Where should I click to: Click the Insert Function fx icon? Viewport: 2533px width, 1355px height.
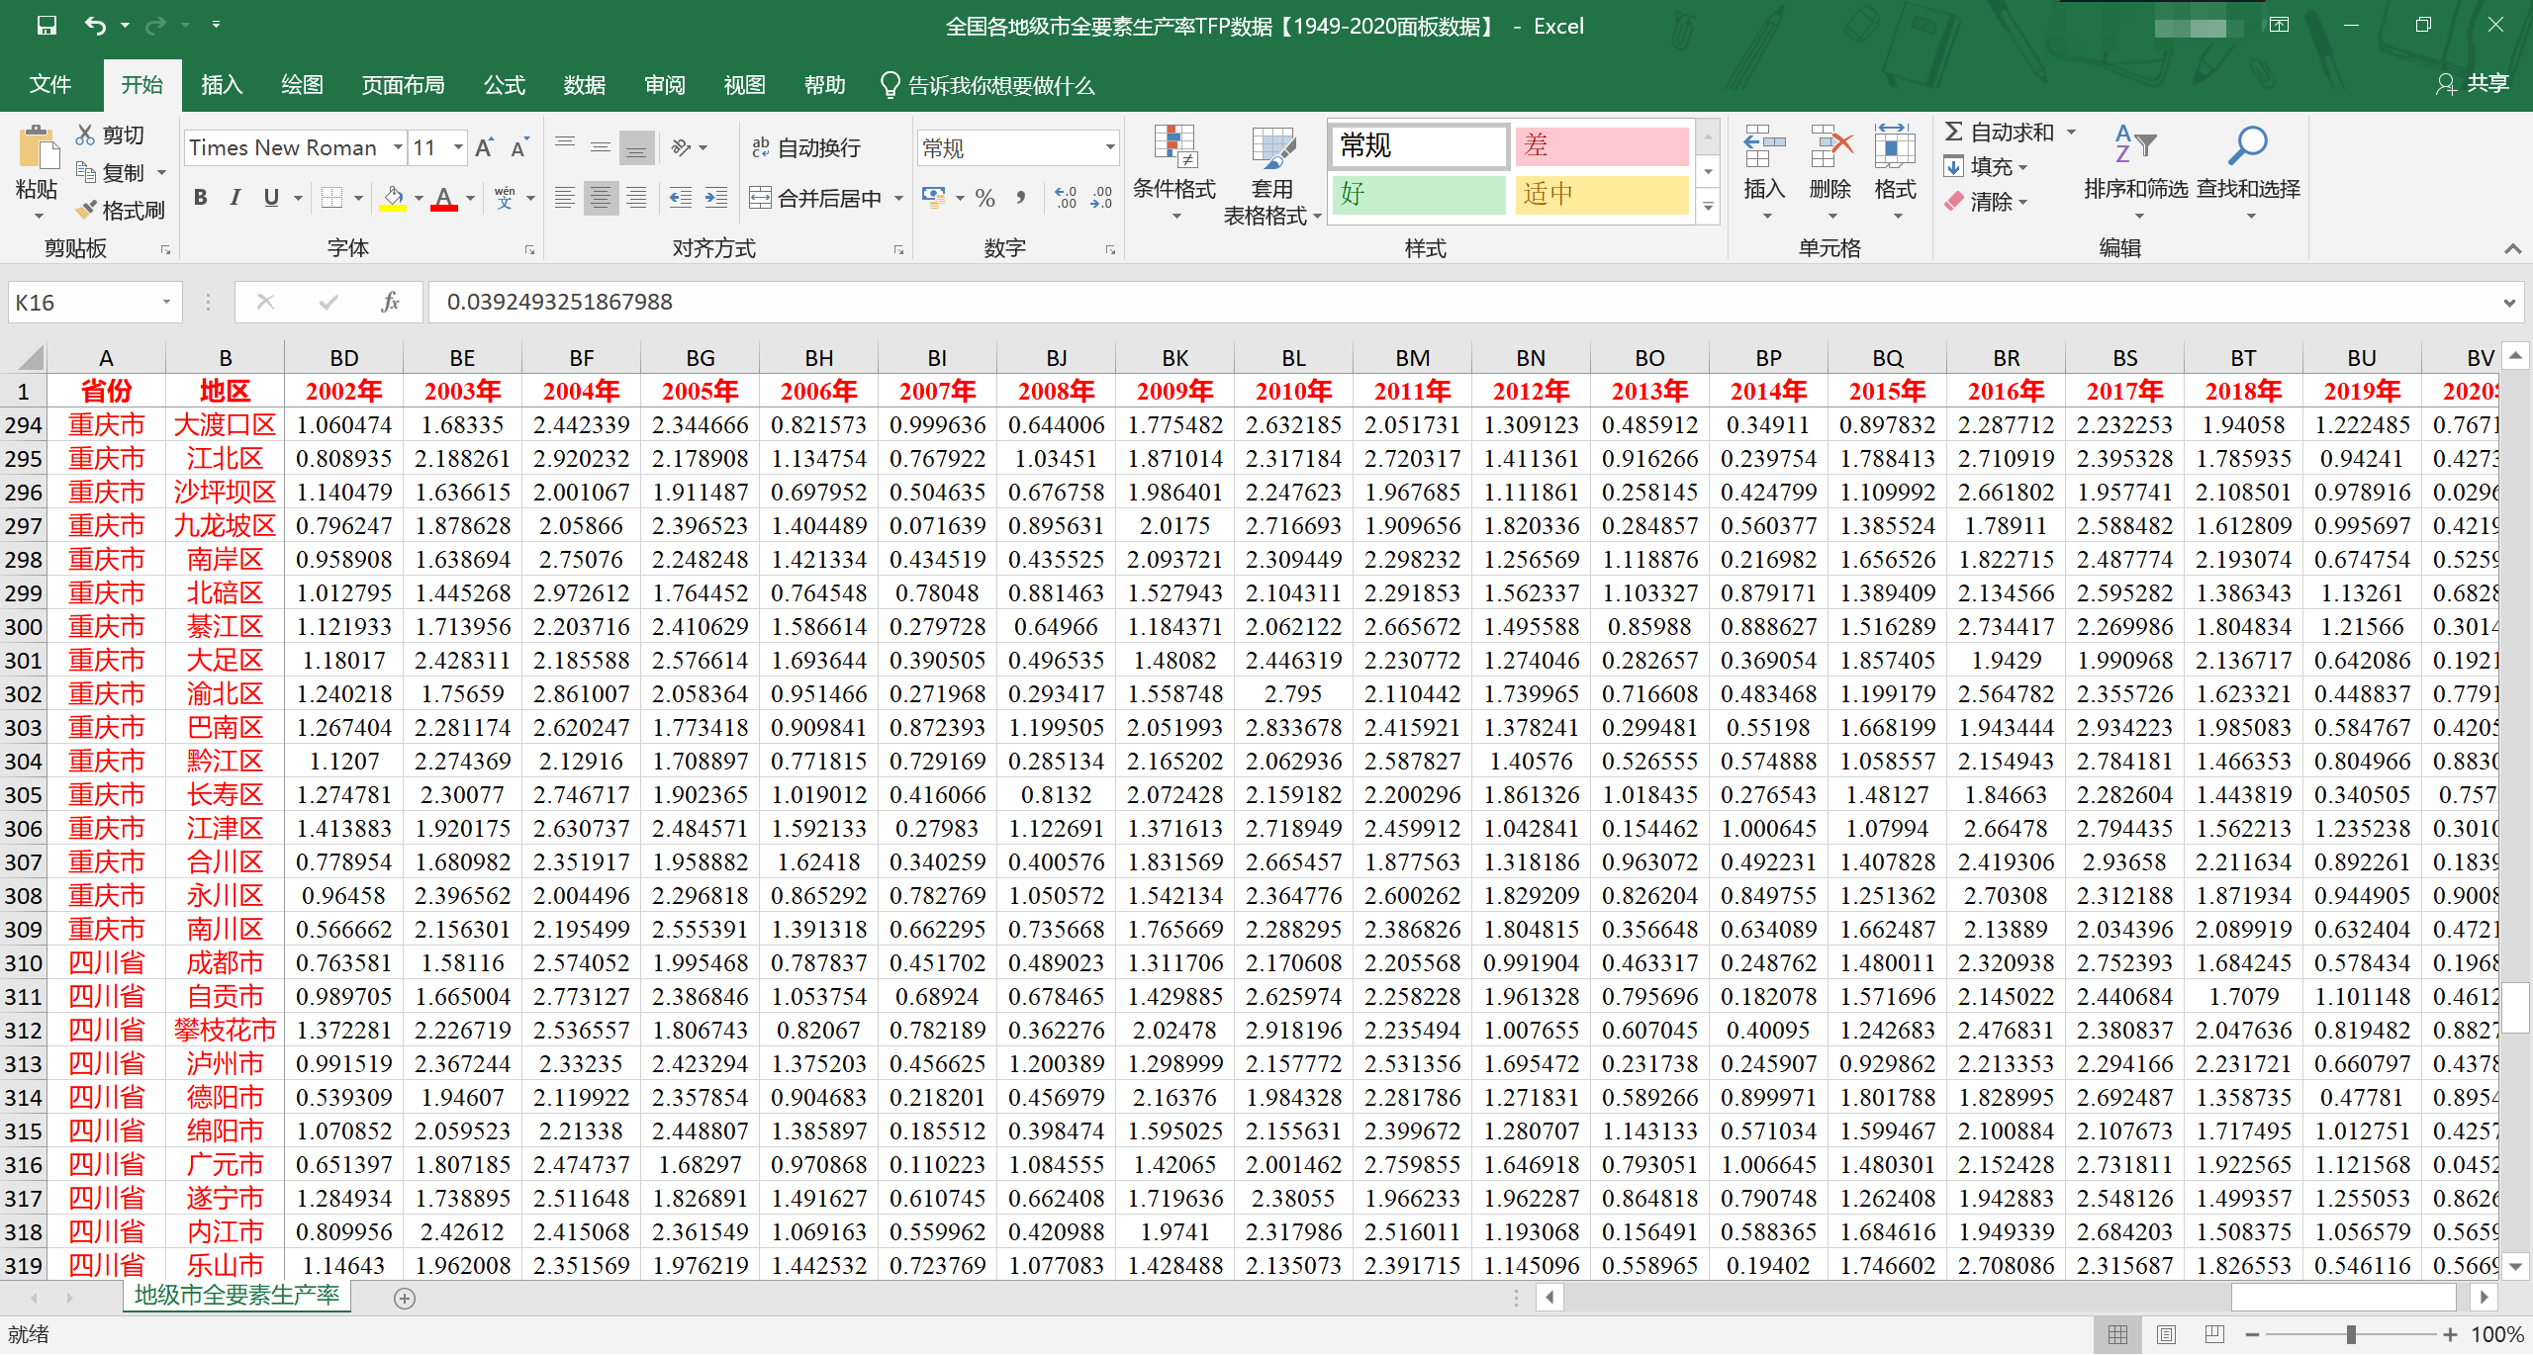pyautogui.click(x=390, y=303)
